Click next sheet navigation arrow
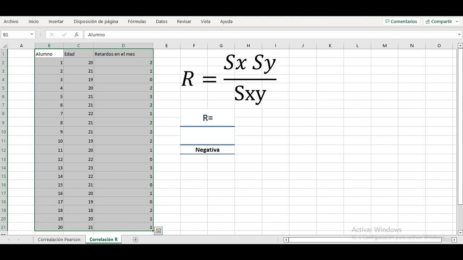Screen dimensions: 463x260 coord(18,239)
